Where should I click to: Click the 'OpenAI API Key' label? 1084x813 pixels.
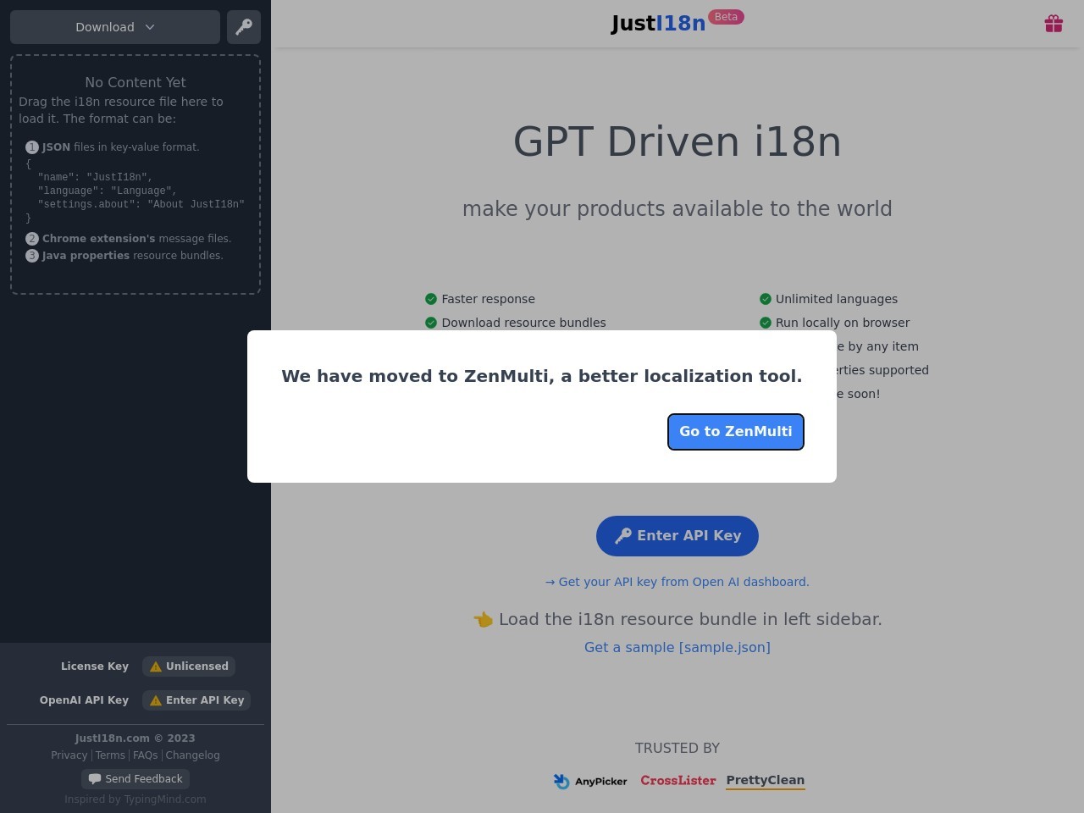click(84, 700)
